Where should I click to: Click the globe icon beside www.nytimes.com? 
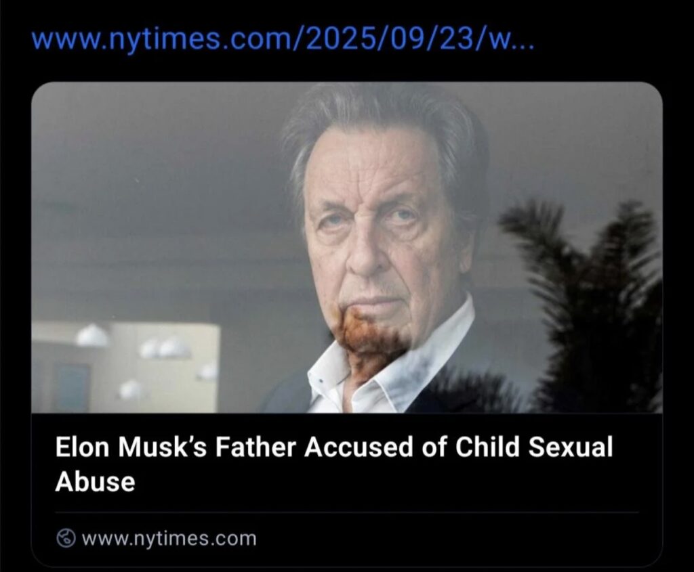click(66, 538)
